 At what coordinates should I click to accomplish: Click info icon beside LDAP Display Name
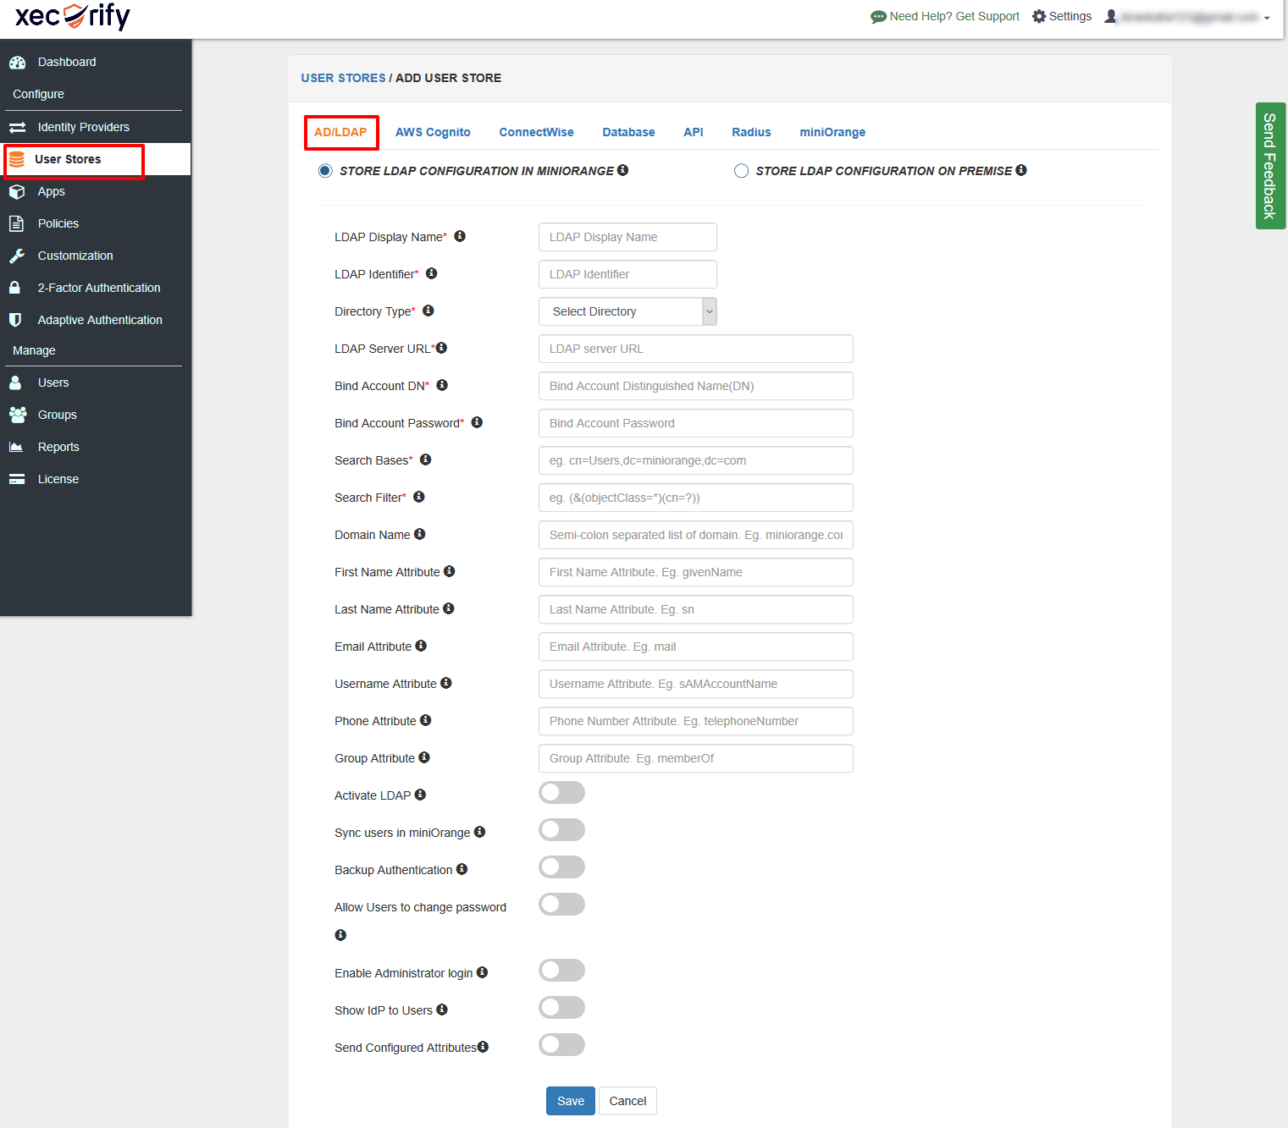pyautogui.click(x=460, y=236)
